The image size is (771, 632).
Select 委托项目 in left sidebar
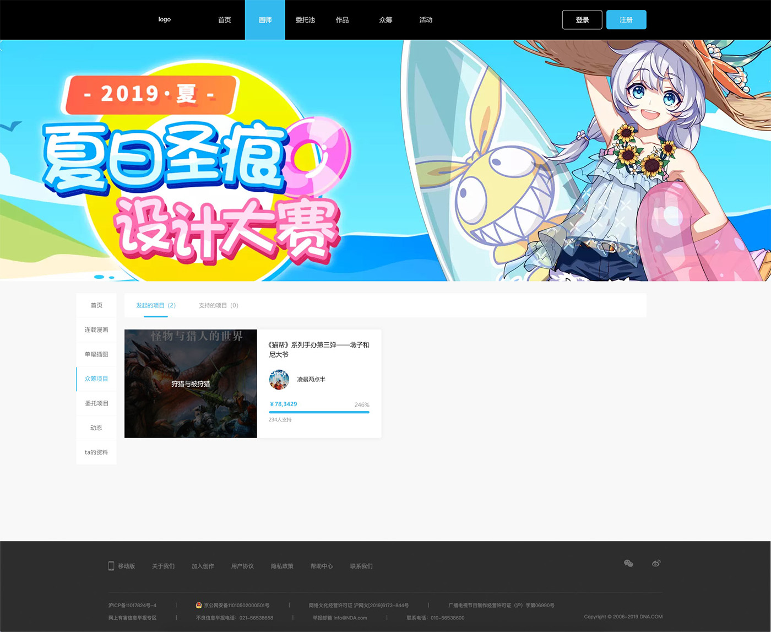click(96, 403)
